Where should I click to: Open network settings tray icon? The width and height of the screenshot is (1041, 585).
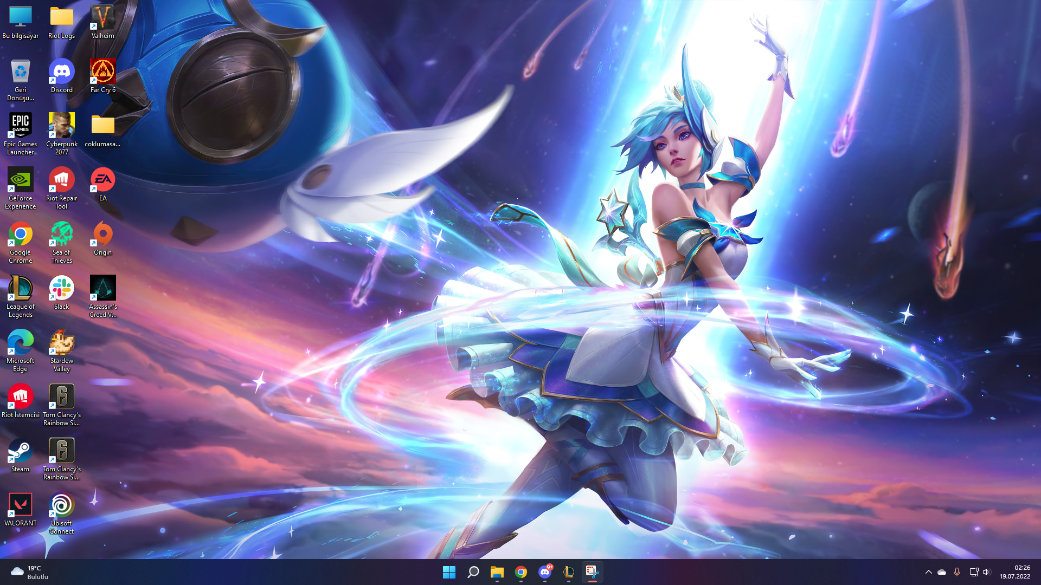(974, 572)
